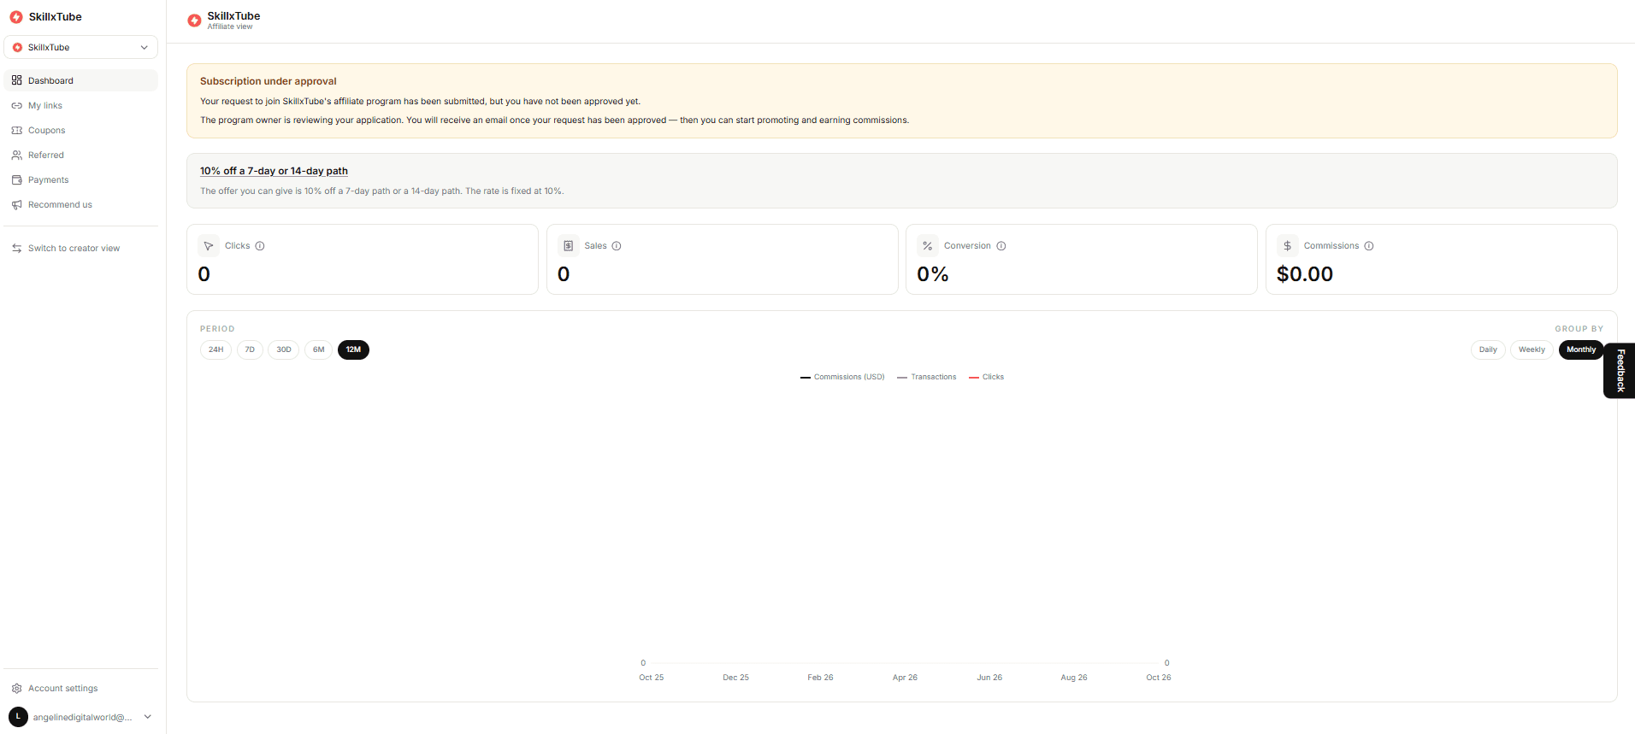Select the 6M period
Screen dimensions: 1635x734
[x=318, y=349]
